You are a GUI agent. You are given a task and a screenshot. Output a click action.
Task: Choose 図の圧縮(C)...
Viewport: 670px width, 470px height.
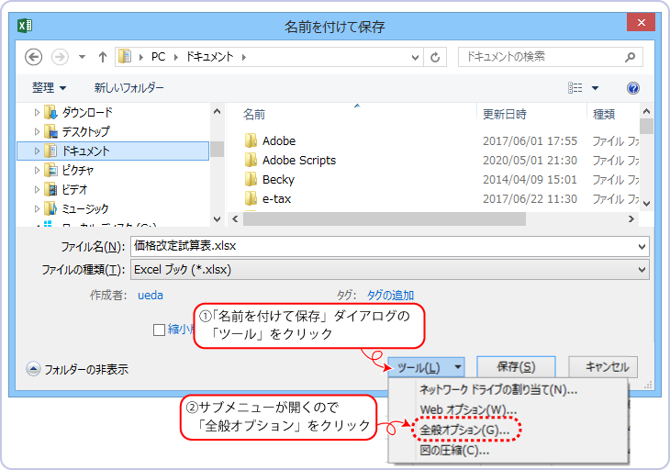click(x=454, y=451)
